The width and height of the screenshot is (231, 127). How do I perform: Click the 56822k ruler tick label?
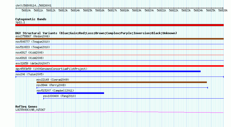[174, 11]
